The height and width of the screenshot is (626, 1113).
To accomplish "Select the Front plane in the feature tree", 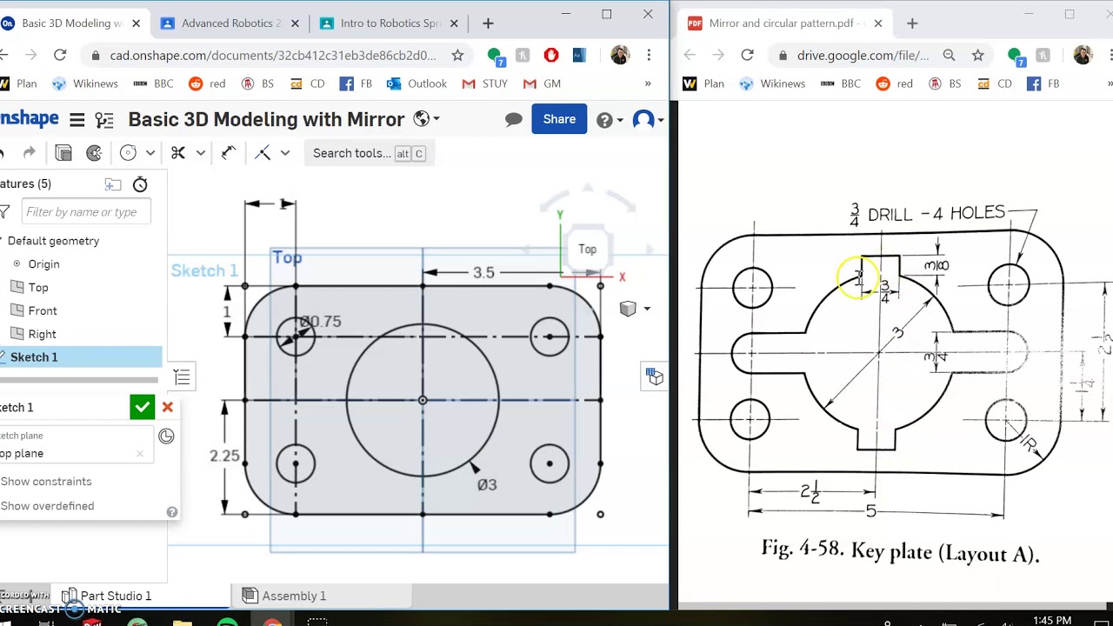I will 43,310.
